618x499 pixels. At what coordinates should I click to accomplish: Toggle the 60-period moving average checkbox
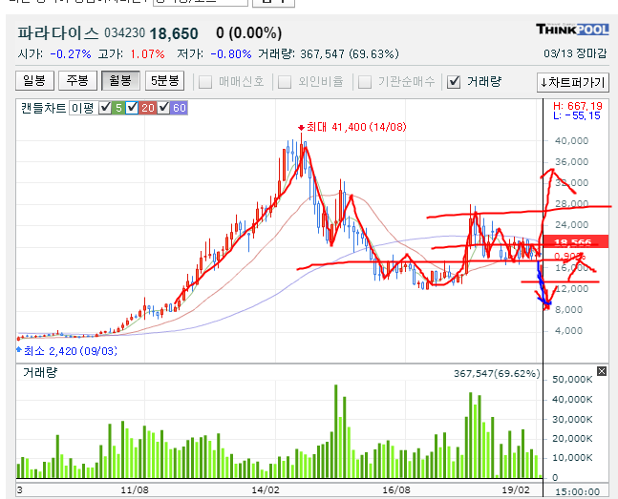click(163, 108)
